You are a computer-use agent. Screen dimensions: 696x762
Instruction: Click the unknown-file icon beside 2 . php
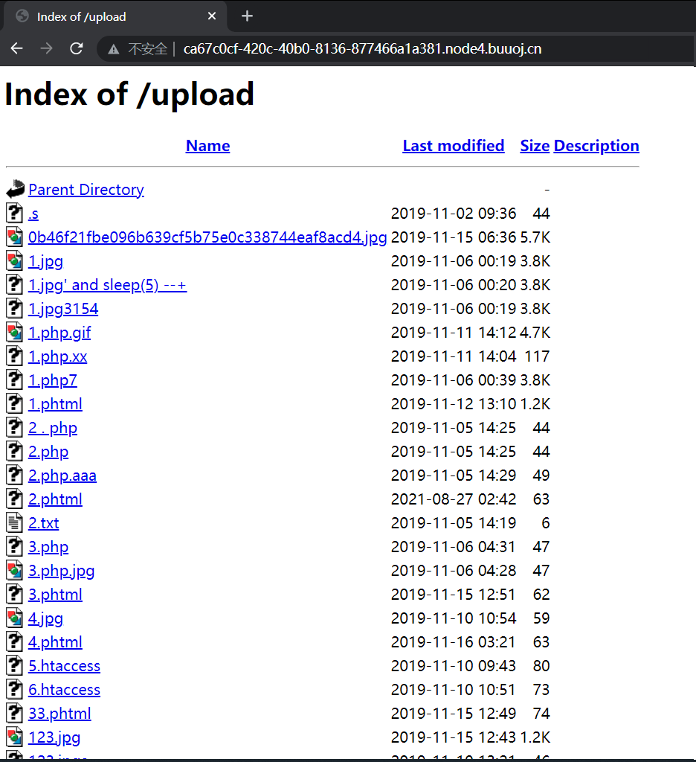(x=15, y=428)
